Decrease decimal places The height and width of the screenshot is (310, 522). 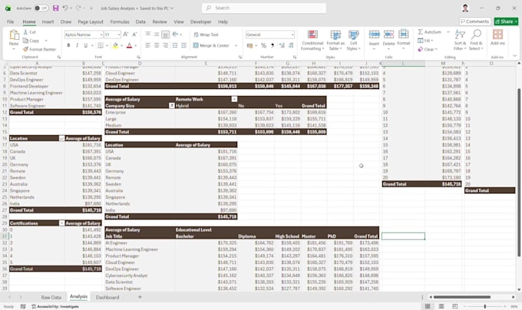coord(291,45)
